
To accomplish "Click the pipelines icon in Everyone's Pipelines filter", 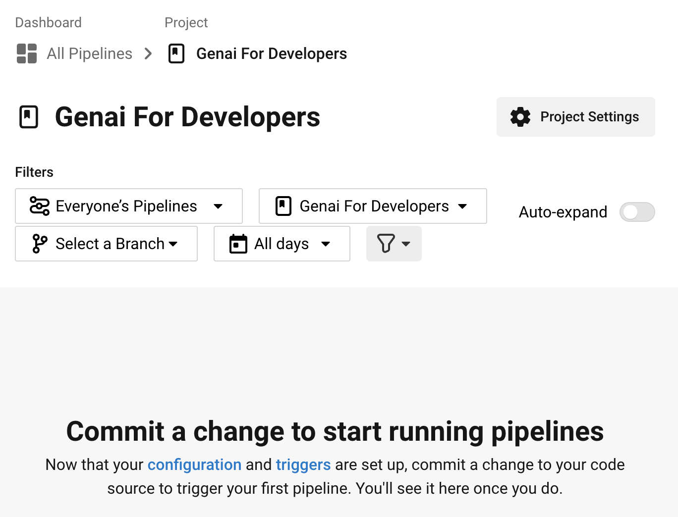I will pyautogui.click(x=40, y=206).
